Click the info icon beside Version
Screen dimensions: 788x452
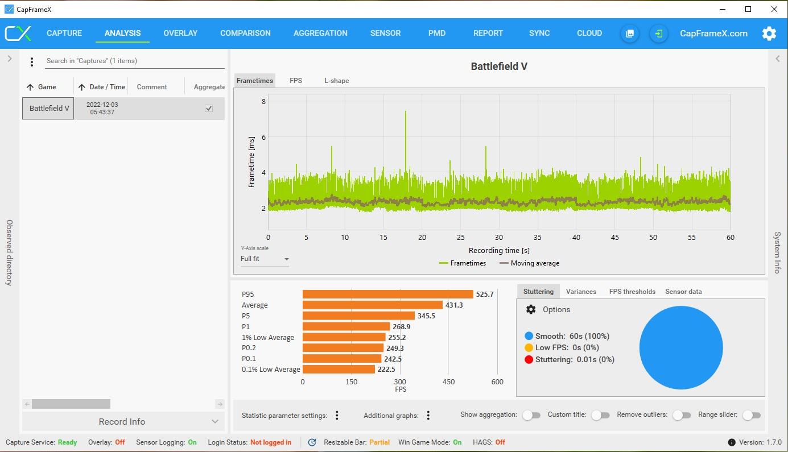pyautogui.click(x=732, y=442)
